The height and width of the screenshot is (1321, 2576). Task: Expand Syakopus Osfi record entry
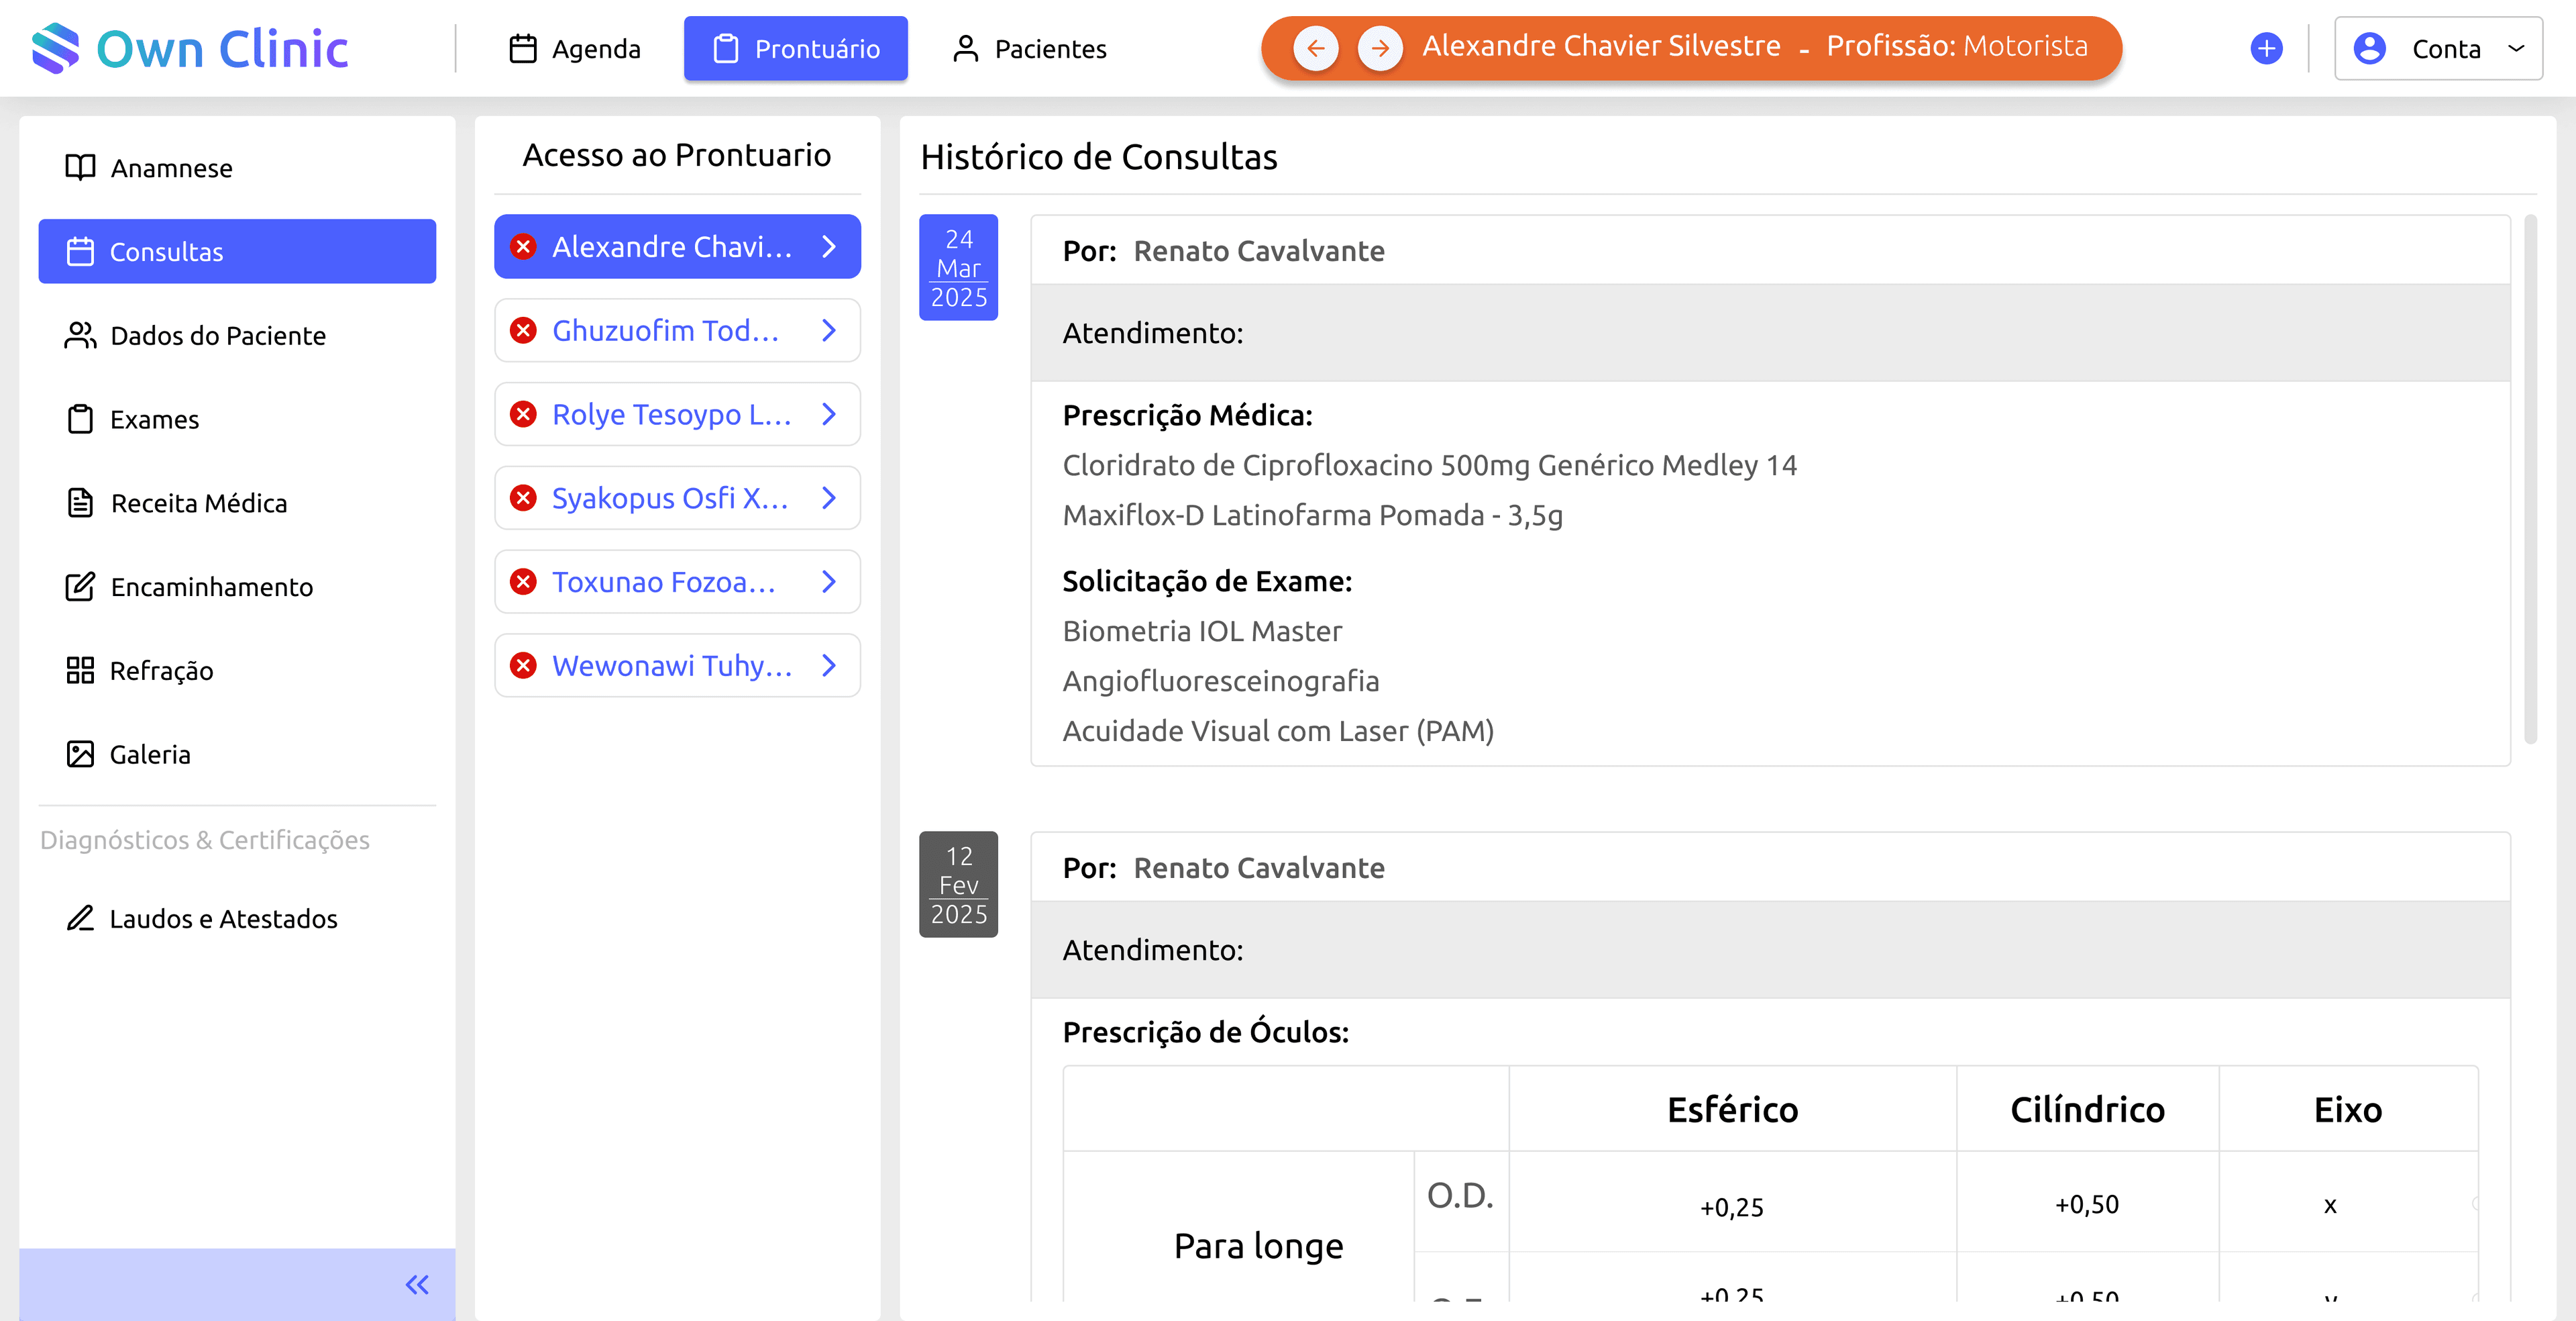[829, 497]
